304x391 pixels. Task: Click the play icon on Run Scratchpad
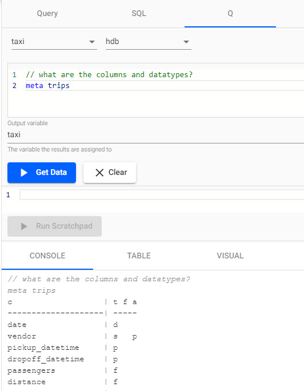[23, 226]
